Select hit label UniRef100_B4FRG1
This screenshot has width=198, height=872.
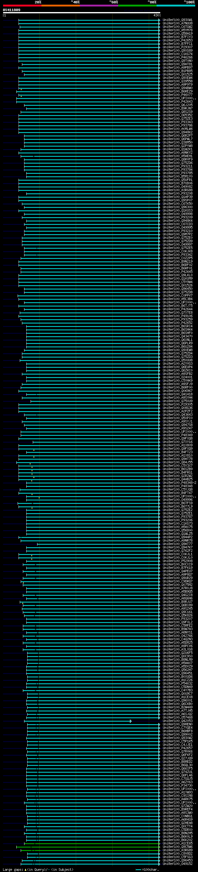177,473
